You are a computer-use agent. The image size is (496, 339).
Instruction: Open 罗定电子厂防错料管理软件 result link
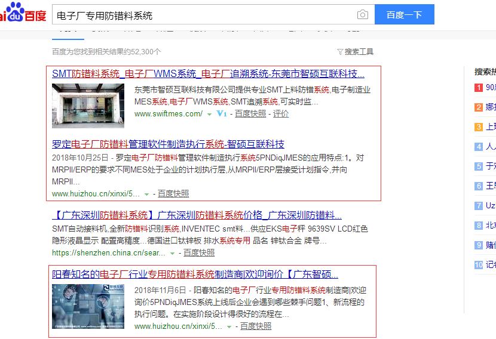tap(168, 144)
